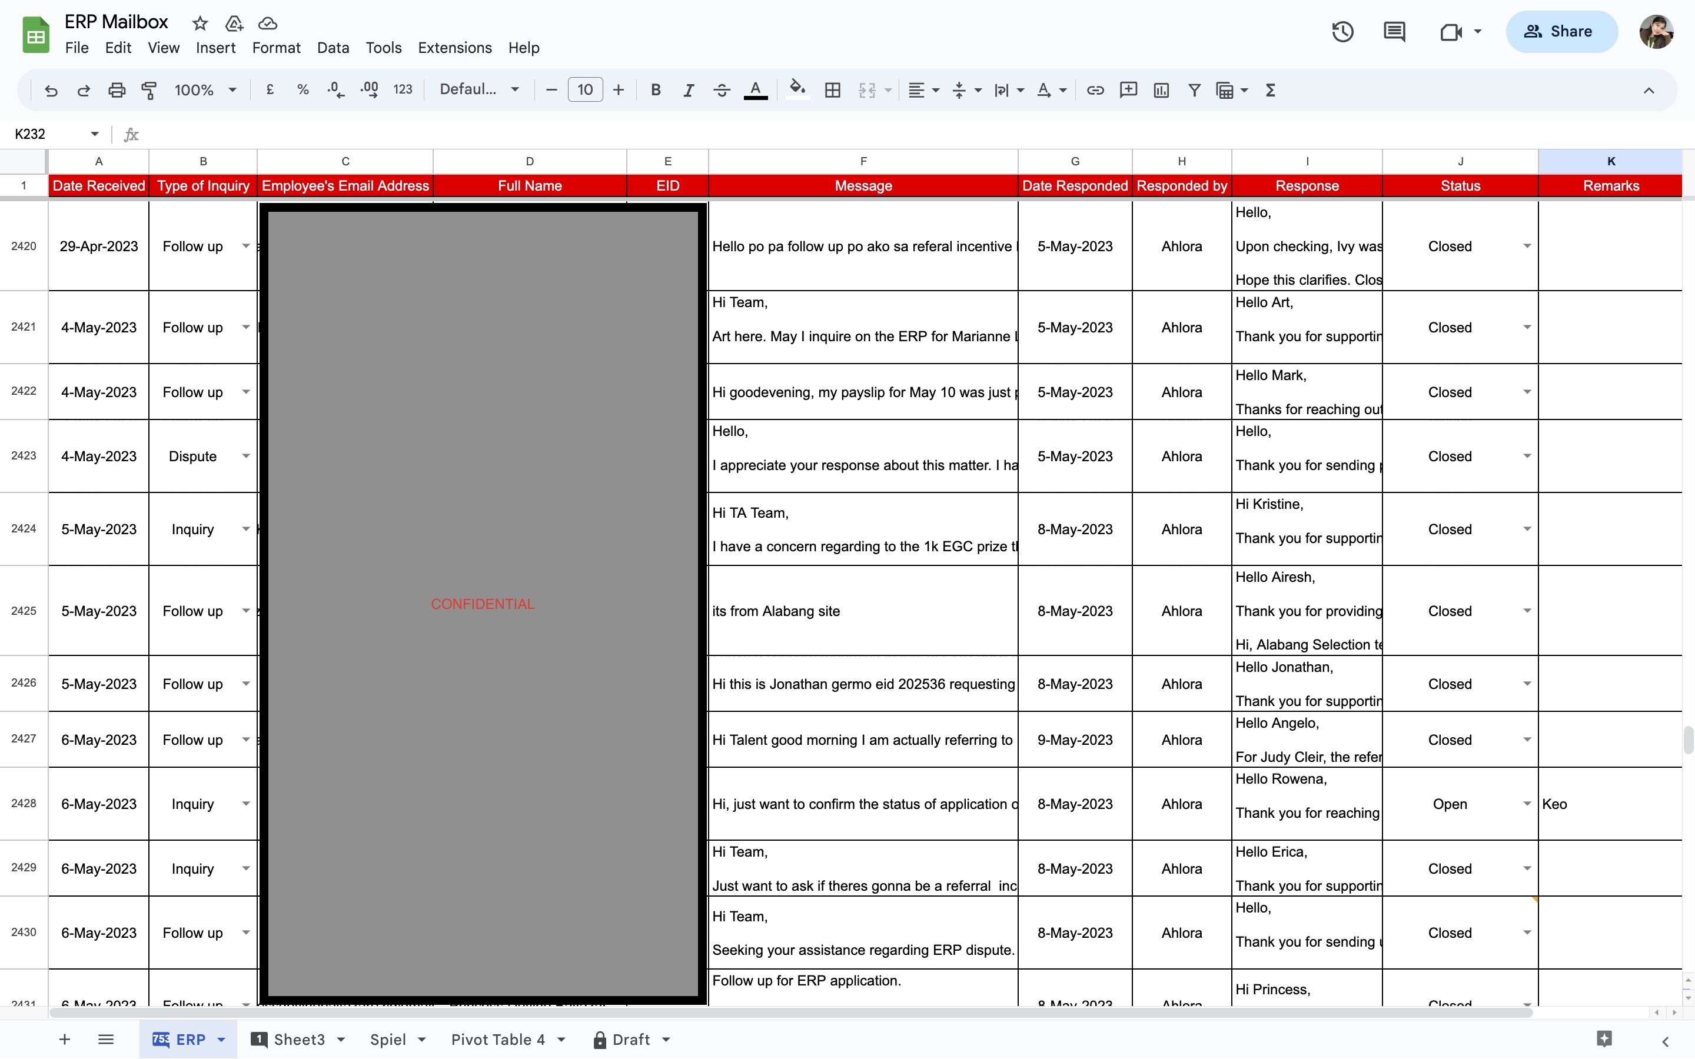This screenshot has width=1695, height=1059.
Task: Toggle italic formatting
Action: (x=689, y=89)
